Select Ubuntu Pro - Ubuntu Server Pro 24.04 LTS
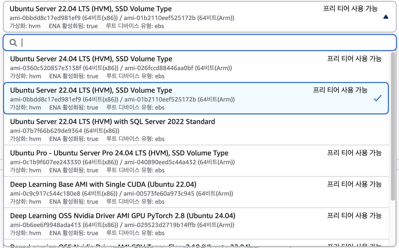Image resolution: width=399 pixels, height=248 pixels. [x=119, y=153]
